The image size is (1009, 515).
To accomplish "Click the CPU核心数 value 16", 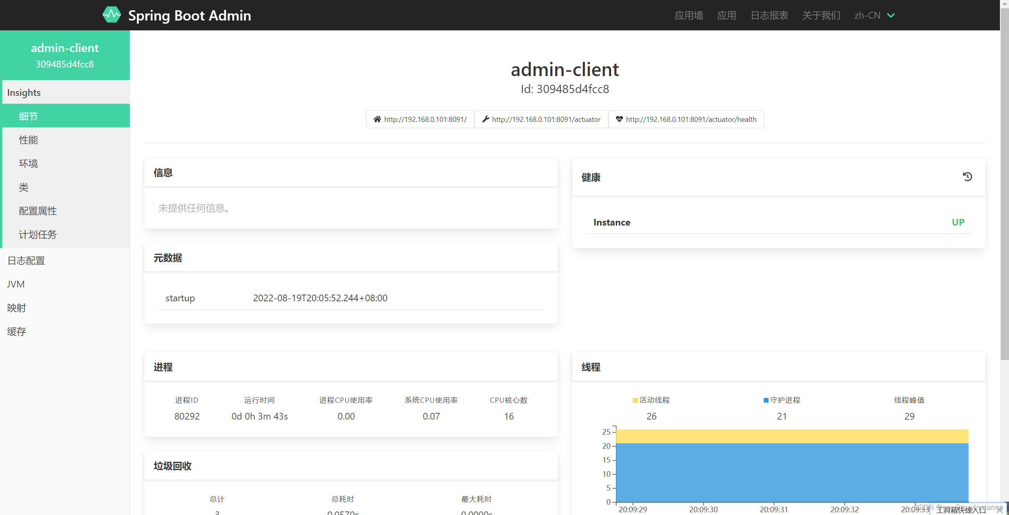I will tap(509, 416).
